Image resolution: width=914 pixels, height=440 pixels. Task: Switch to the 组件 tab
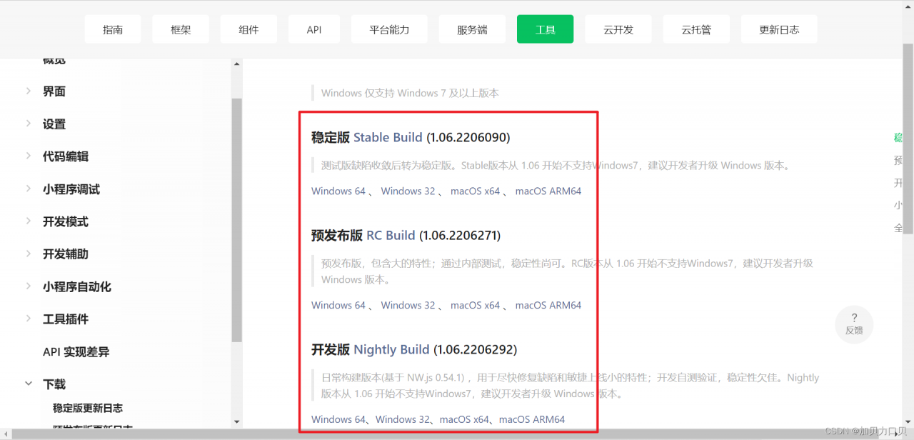click(x=248, y=29)
